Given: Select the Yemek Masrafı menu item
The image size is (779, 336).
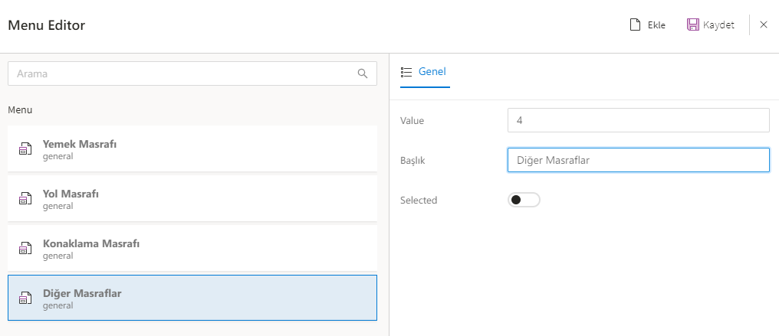Looking at the screenshot, I should pyautogui.click(x=192, y=148).
